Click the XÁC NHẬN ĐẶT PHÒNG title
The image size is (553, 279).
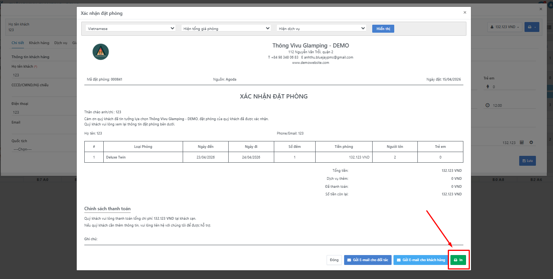click(x=274, y=97)
